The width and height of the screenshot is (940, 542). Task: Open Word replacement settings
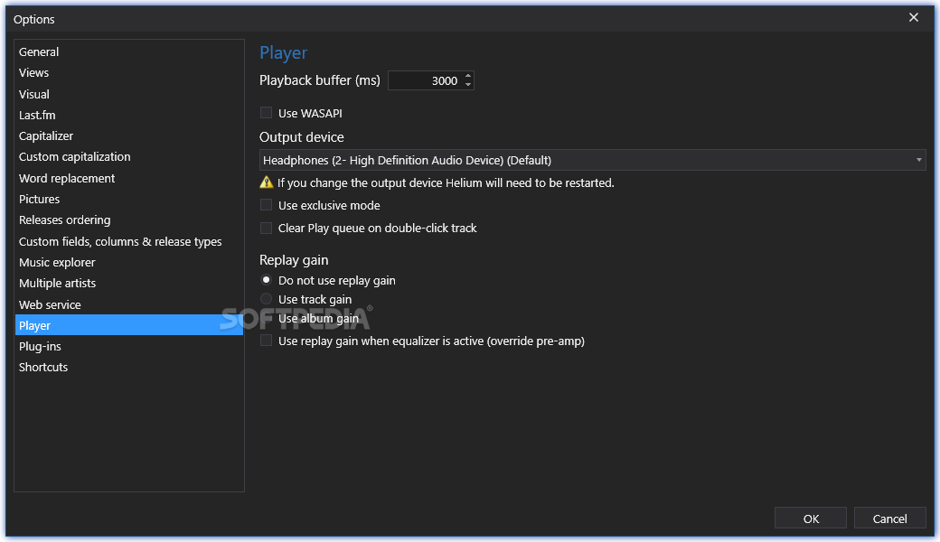pyautogui.click(x=129, y=179)
